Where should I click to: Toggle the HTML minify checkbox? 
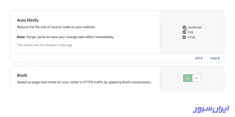pos(184,37)
